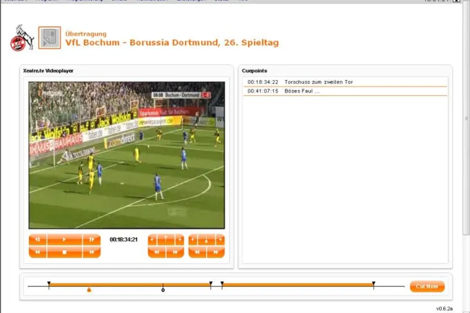
Task: Add a cuepoint with the circle-pin button
Action: tap(206, 239)
